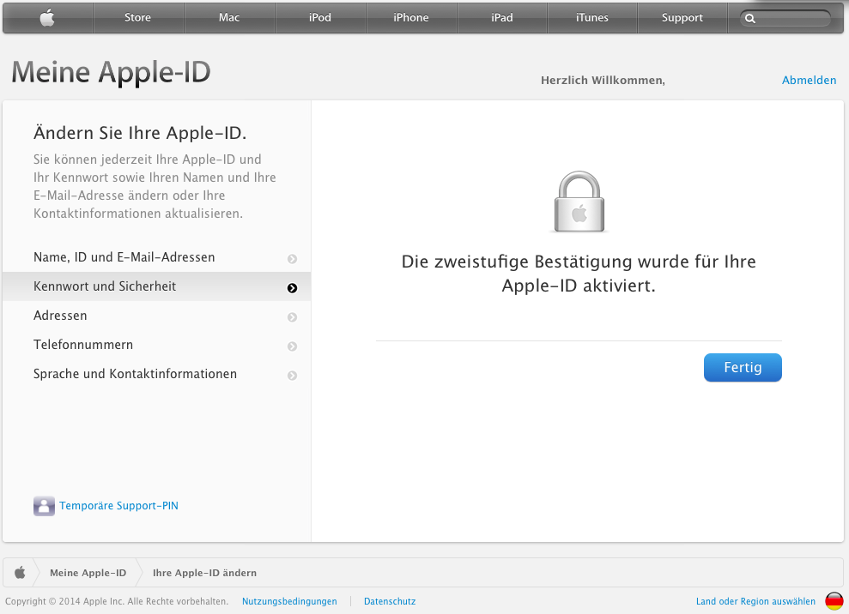Click the arrow icon next to Kennwort und Sicherheit

click(293, 288)
